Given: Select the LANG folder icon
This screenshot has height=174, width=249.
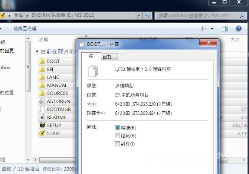Looking at the screenshot, I should [42, 77].
